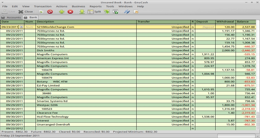Open the date picker dropdown for 09/23/2011
The width and height of the screenshot is (260, 138).
click(x=21, y=27)
